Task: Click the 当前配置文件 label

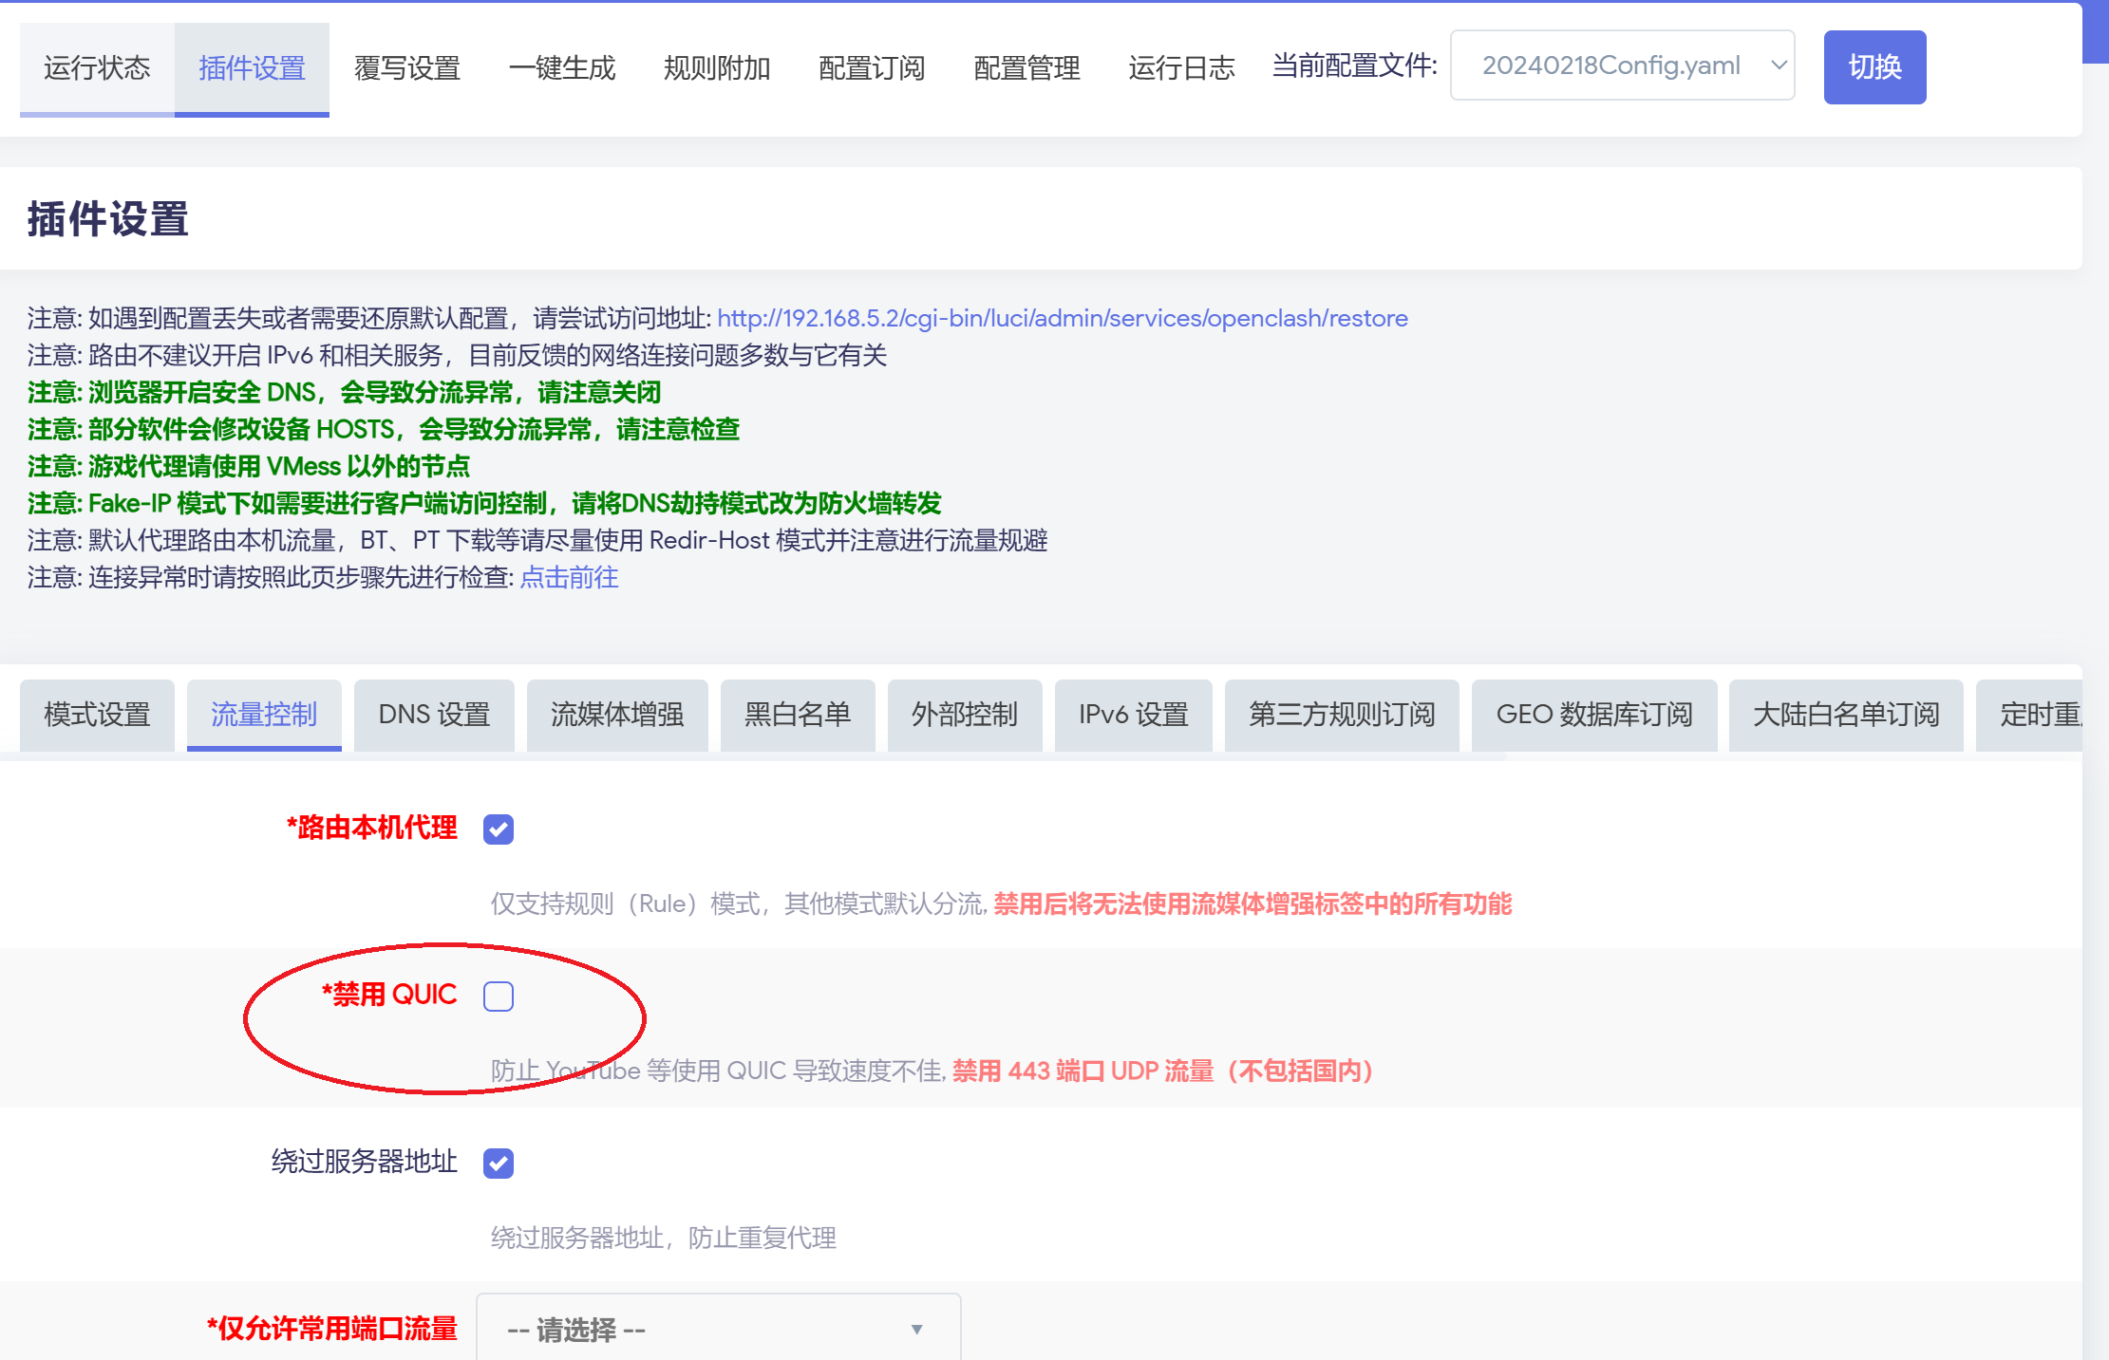Action: pos(1355,65)
